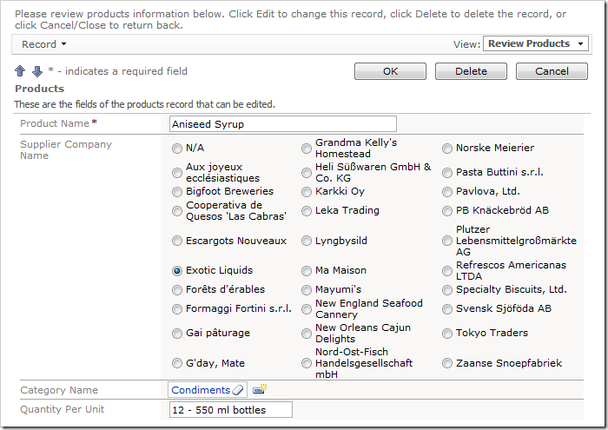The image size is (608, 430).
Task: Click the create new category icon
Action: [259, 390]
